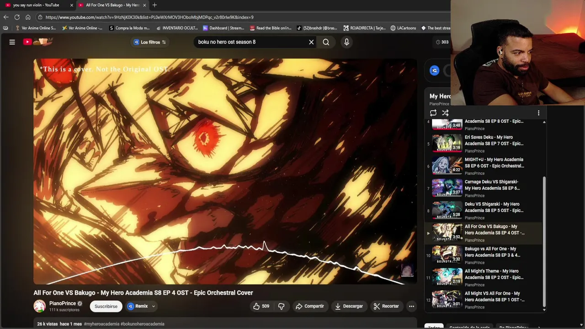Open the YouTube hamburger guide menu
585x329 pixels.
click(12, 42)
